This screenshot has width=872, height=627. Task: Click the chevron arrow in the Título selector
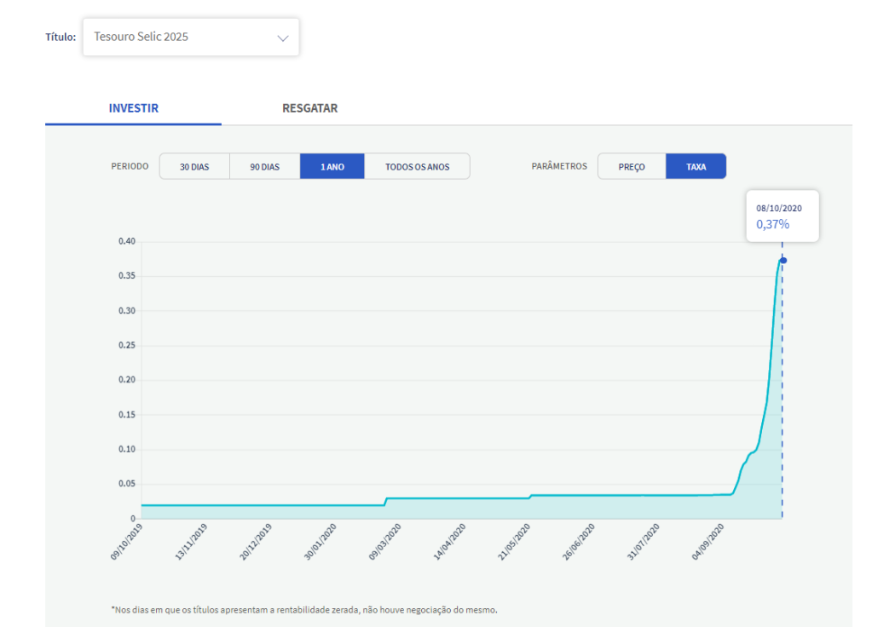(x=283, y=38)
